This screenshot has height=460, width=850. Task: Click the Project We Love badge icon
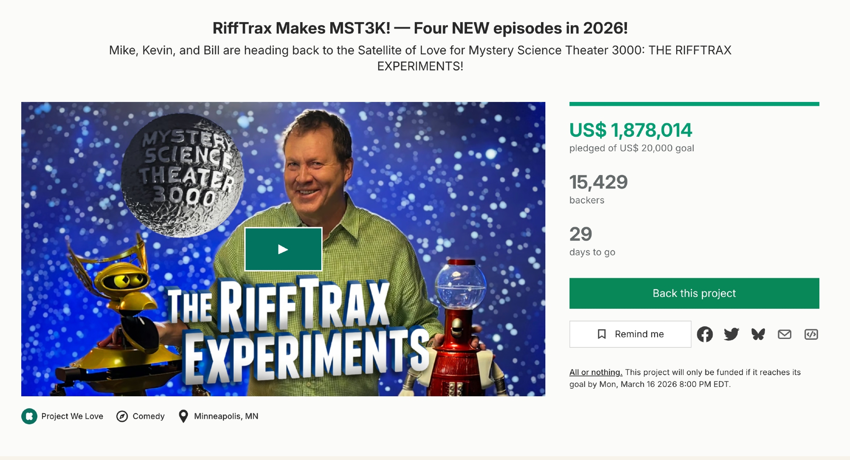(29, 416)
